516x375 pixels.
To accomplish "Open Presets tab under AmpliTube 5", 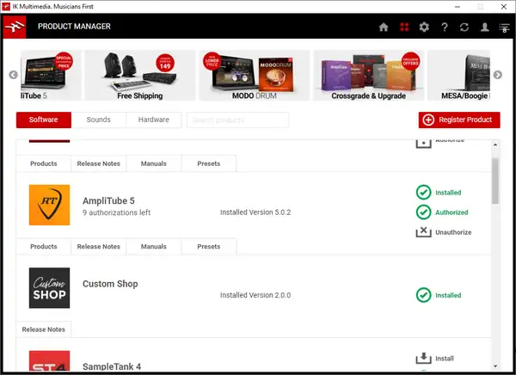I will pyautogui.click(x=209, y=246).
